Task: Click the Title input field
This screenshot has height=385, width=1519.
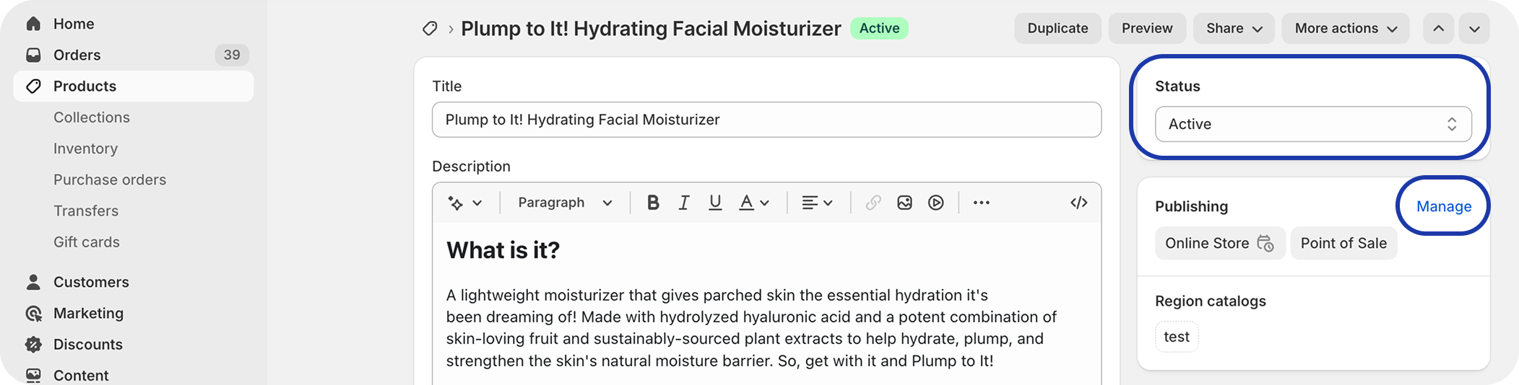Action: (766, 120)
